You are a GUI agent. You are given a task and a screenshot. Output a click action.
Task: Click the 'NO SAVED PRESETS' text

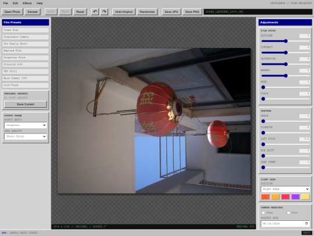[16, 98]
